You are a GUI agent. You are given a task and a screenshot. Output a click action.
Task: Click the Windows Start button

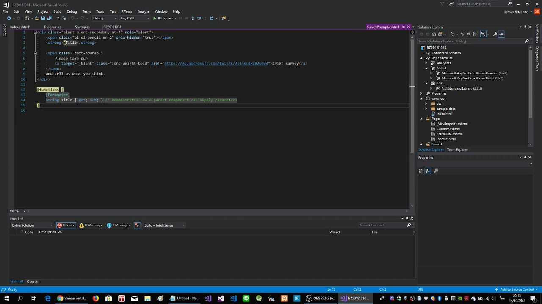tap(7, 299)
